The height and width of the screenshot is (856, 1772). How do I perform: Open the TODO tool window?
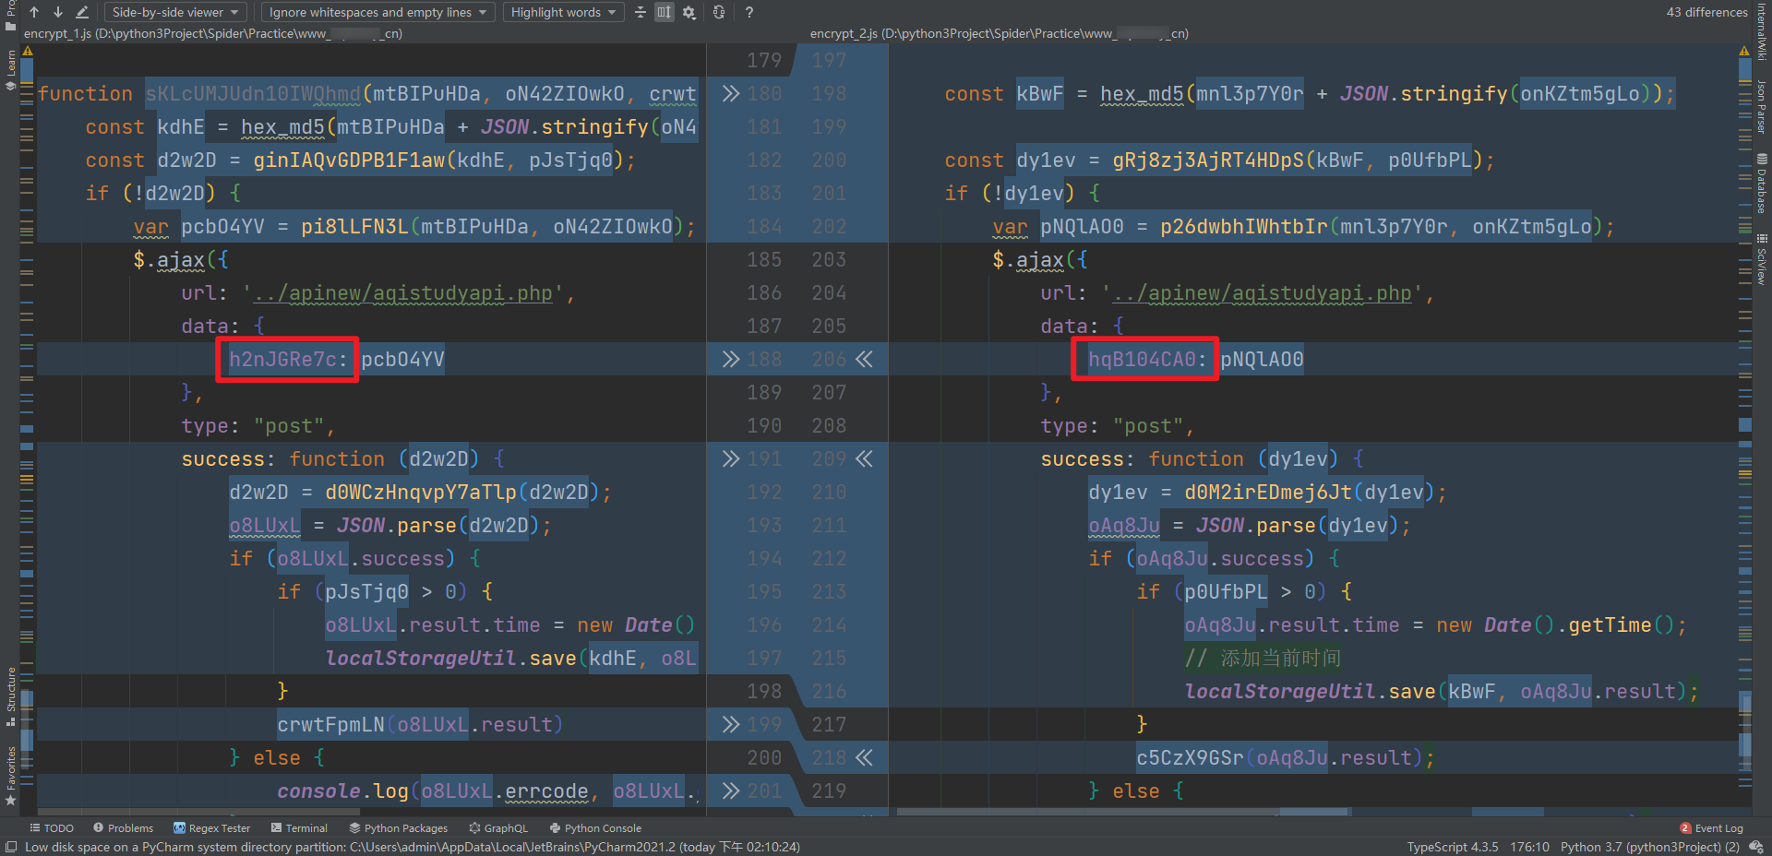[x=52, y=828]
